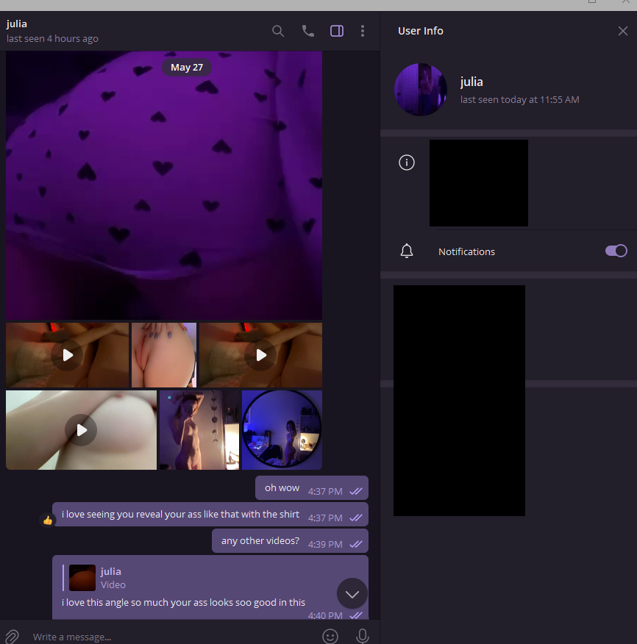Open search in the julia chat

(x=278, y=31)
